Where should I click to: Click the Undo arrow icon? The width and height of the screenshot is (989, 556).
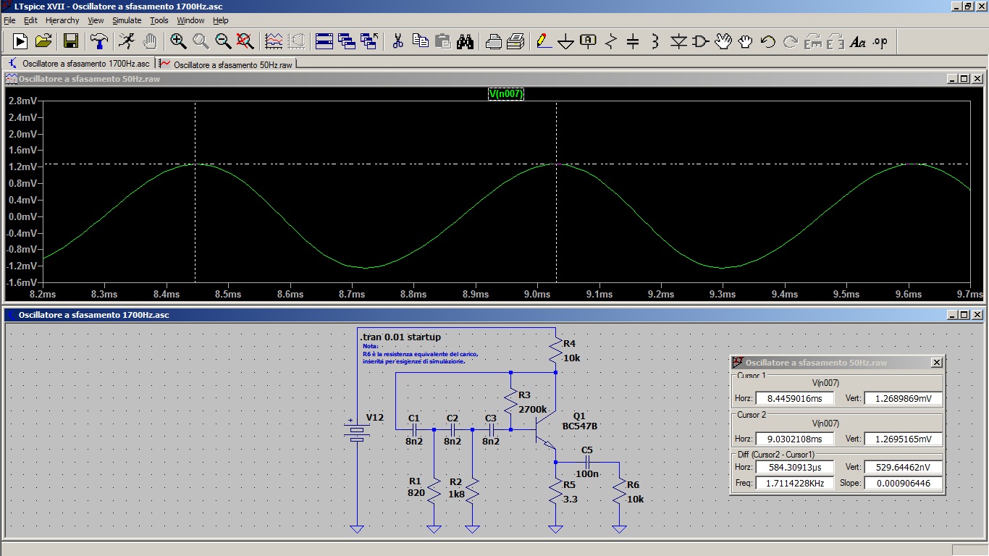767,42
